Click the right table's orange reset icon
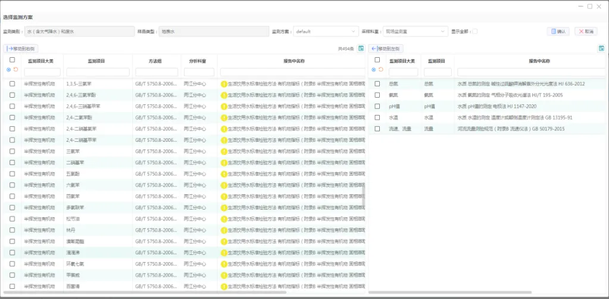This screenshot has height=299, width=609. tap(380, 70)
